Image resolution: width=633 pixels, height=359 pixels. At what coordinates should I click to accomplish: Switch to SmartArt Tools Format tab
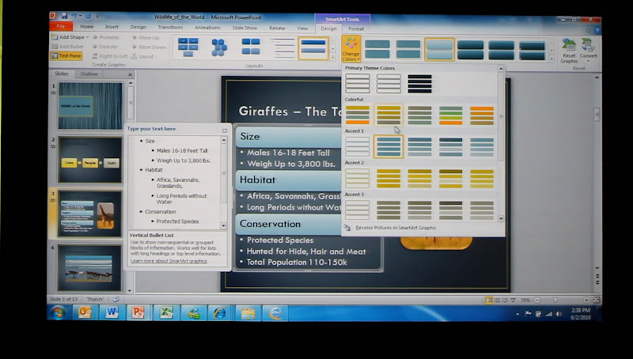click(355, 28)
